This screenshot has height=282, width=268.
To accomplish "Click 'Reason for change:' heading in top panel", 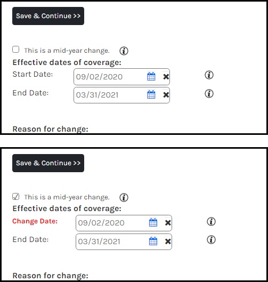I will point(50,129).
